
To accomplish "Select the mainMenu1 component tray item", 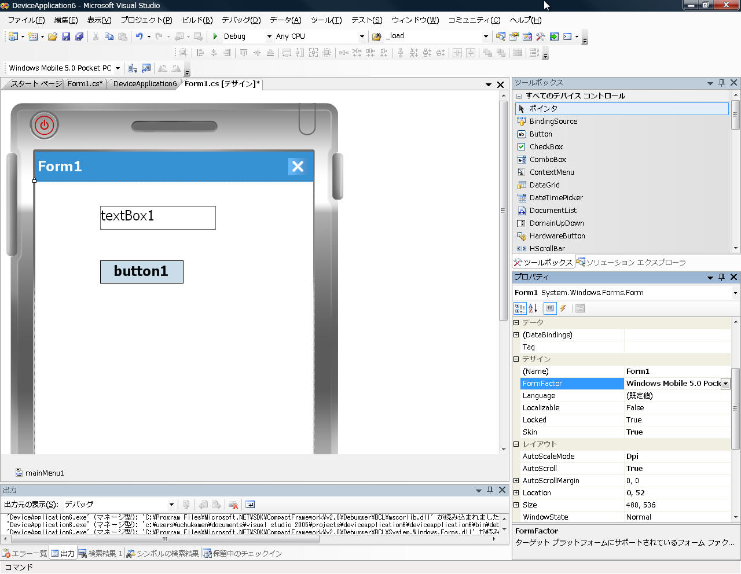I will coord(39,473).
